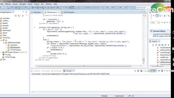Switch to the main.java editor tab
The height and width of the screenshot is (98, 174).
click(x=37, y=12)
